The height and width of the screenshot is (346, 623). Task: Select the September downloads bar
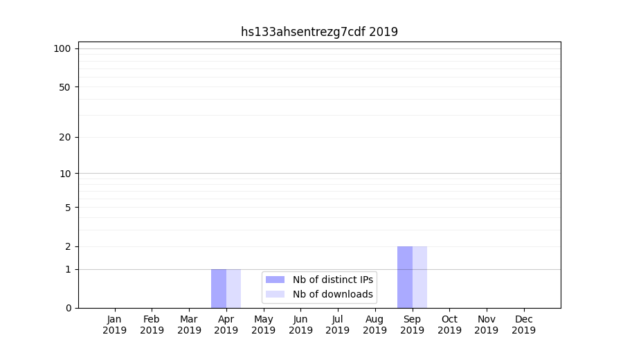coord(419,277)
